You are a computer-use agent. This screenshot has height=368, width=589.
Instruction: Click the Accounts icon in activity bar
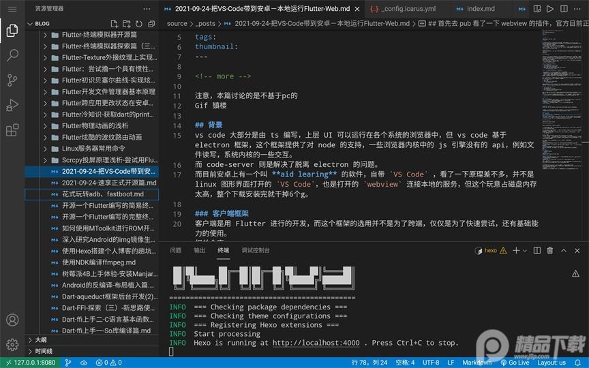click(x=12, y=320)
